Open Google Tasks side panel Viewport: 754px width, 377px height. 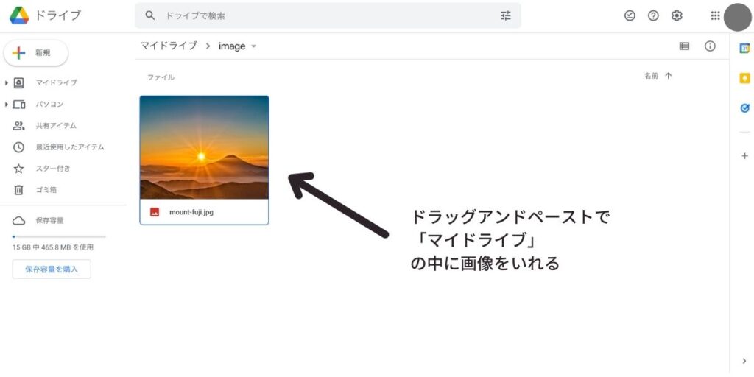coord(745,109)
